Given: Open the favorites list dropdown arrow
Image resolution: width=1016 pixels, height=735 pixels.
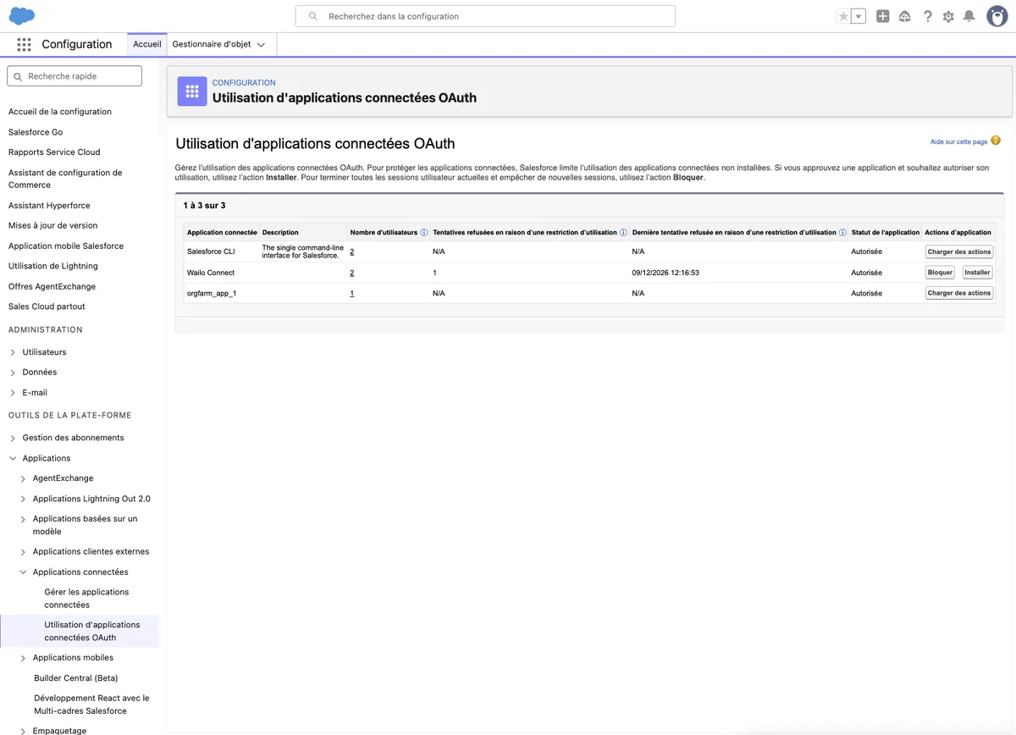Looking at the screenshot, I should 859,16.
